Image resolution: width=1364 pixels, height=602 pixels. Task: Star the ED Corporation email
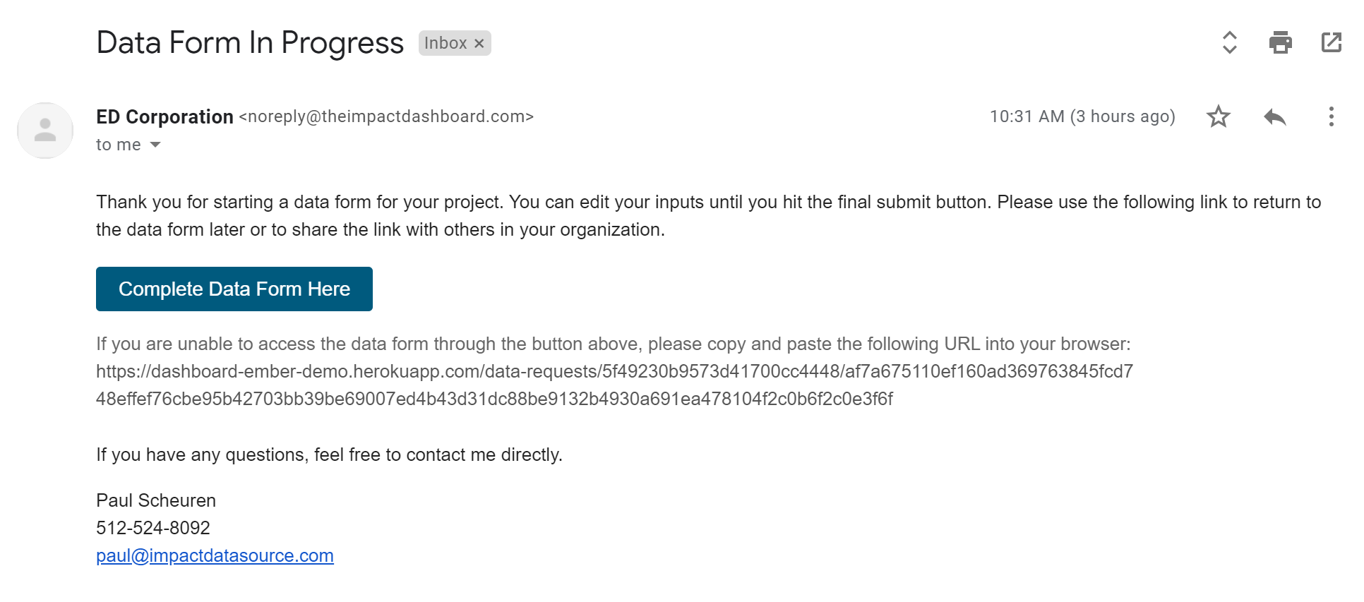pyautogui.click(x=1218, y=116)
